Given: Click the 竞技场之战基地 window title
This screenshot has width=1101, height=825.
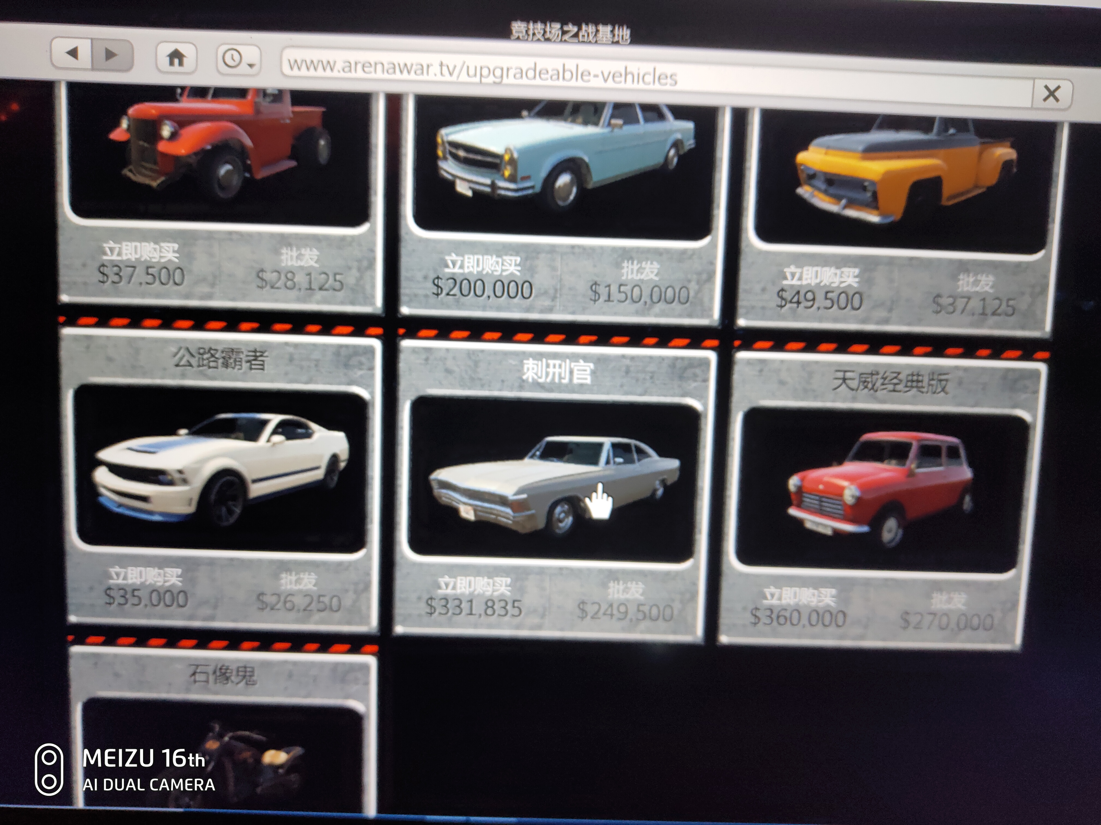Looking at the screenshot, I should (570, 33).
